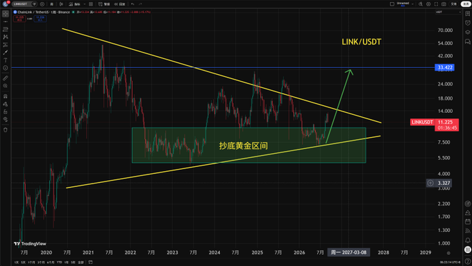Select the brush drawing tool
Viewport: 472px width, 266px height.
coord(6,53)
